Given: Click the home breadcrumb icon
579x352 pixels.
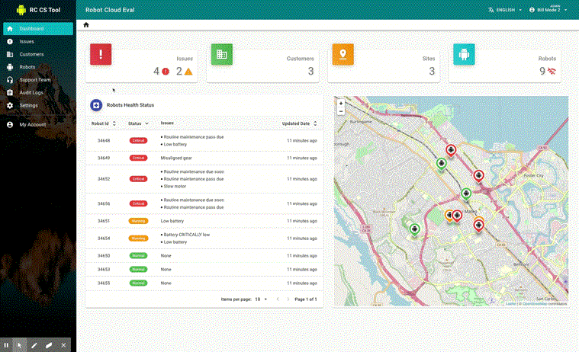Looking at the screenshot, I should pyautogui.click(x=86, y=25).
